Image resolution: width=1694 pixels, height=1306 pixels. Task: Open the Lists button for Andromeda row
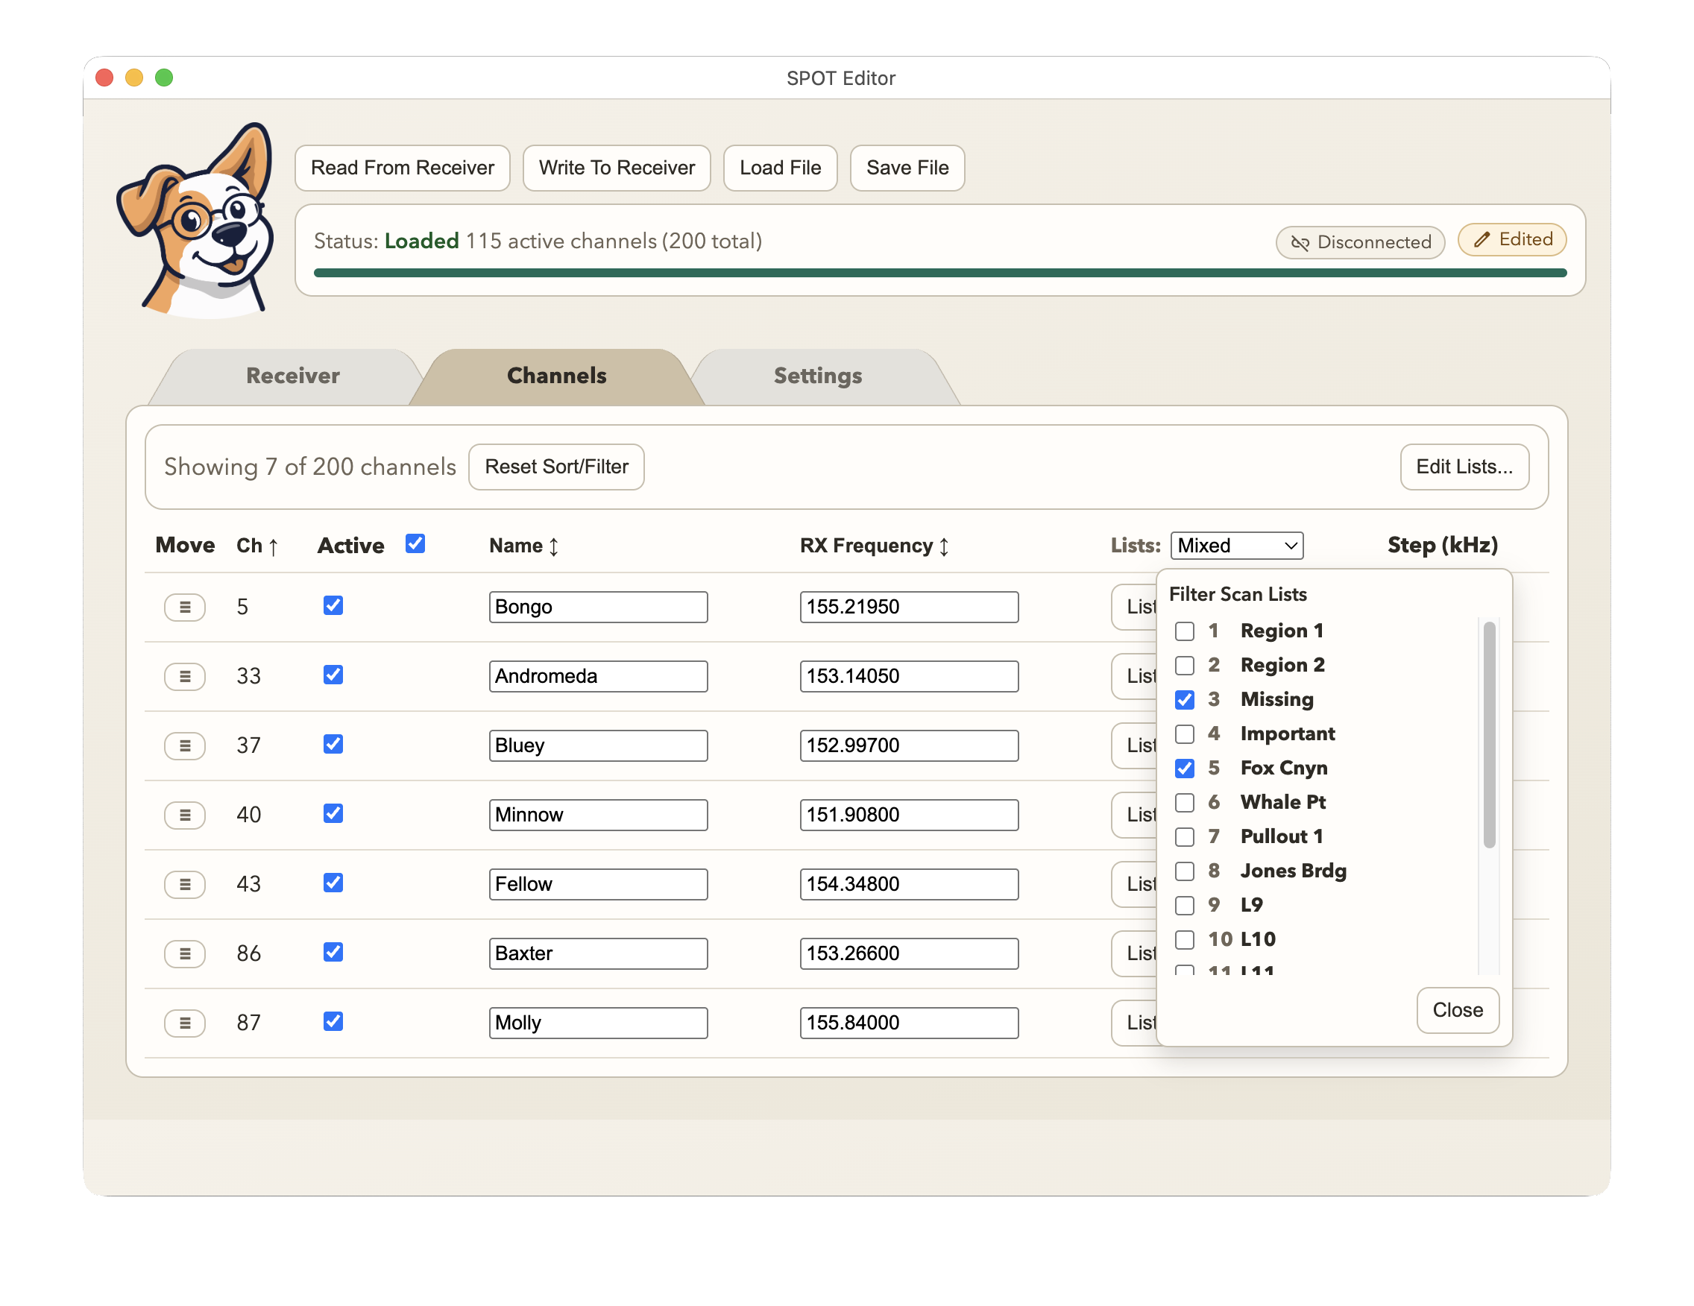coord(1135,676)
